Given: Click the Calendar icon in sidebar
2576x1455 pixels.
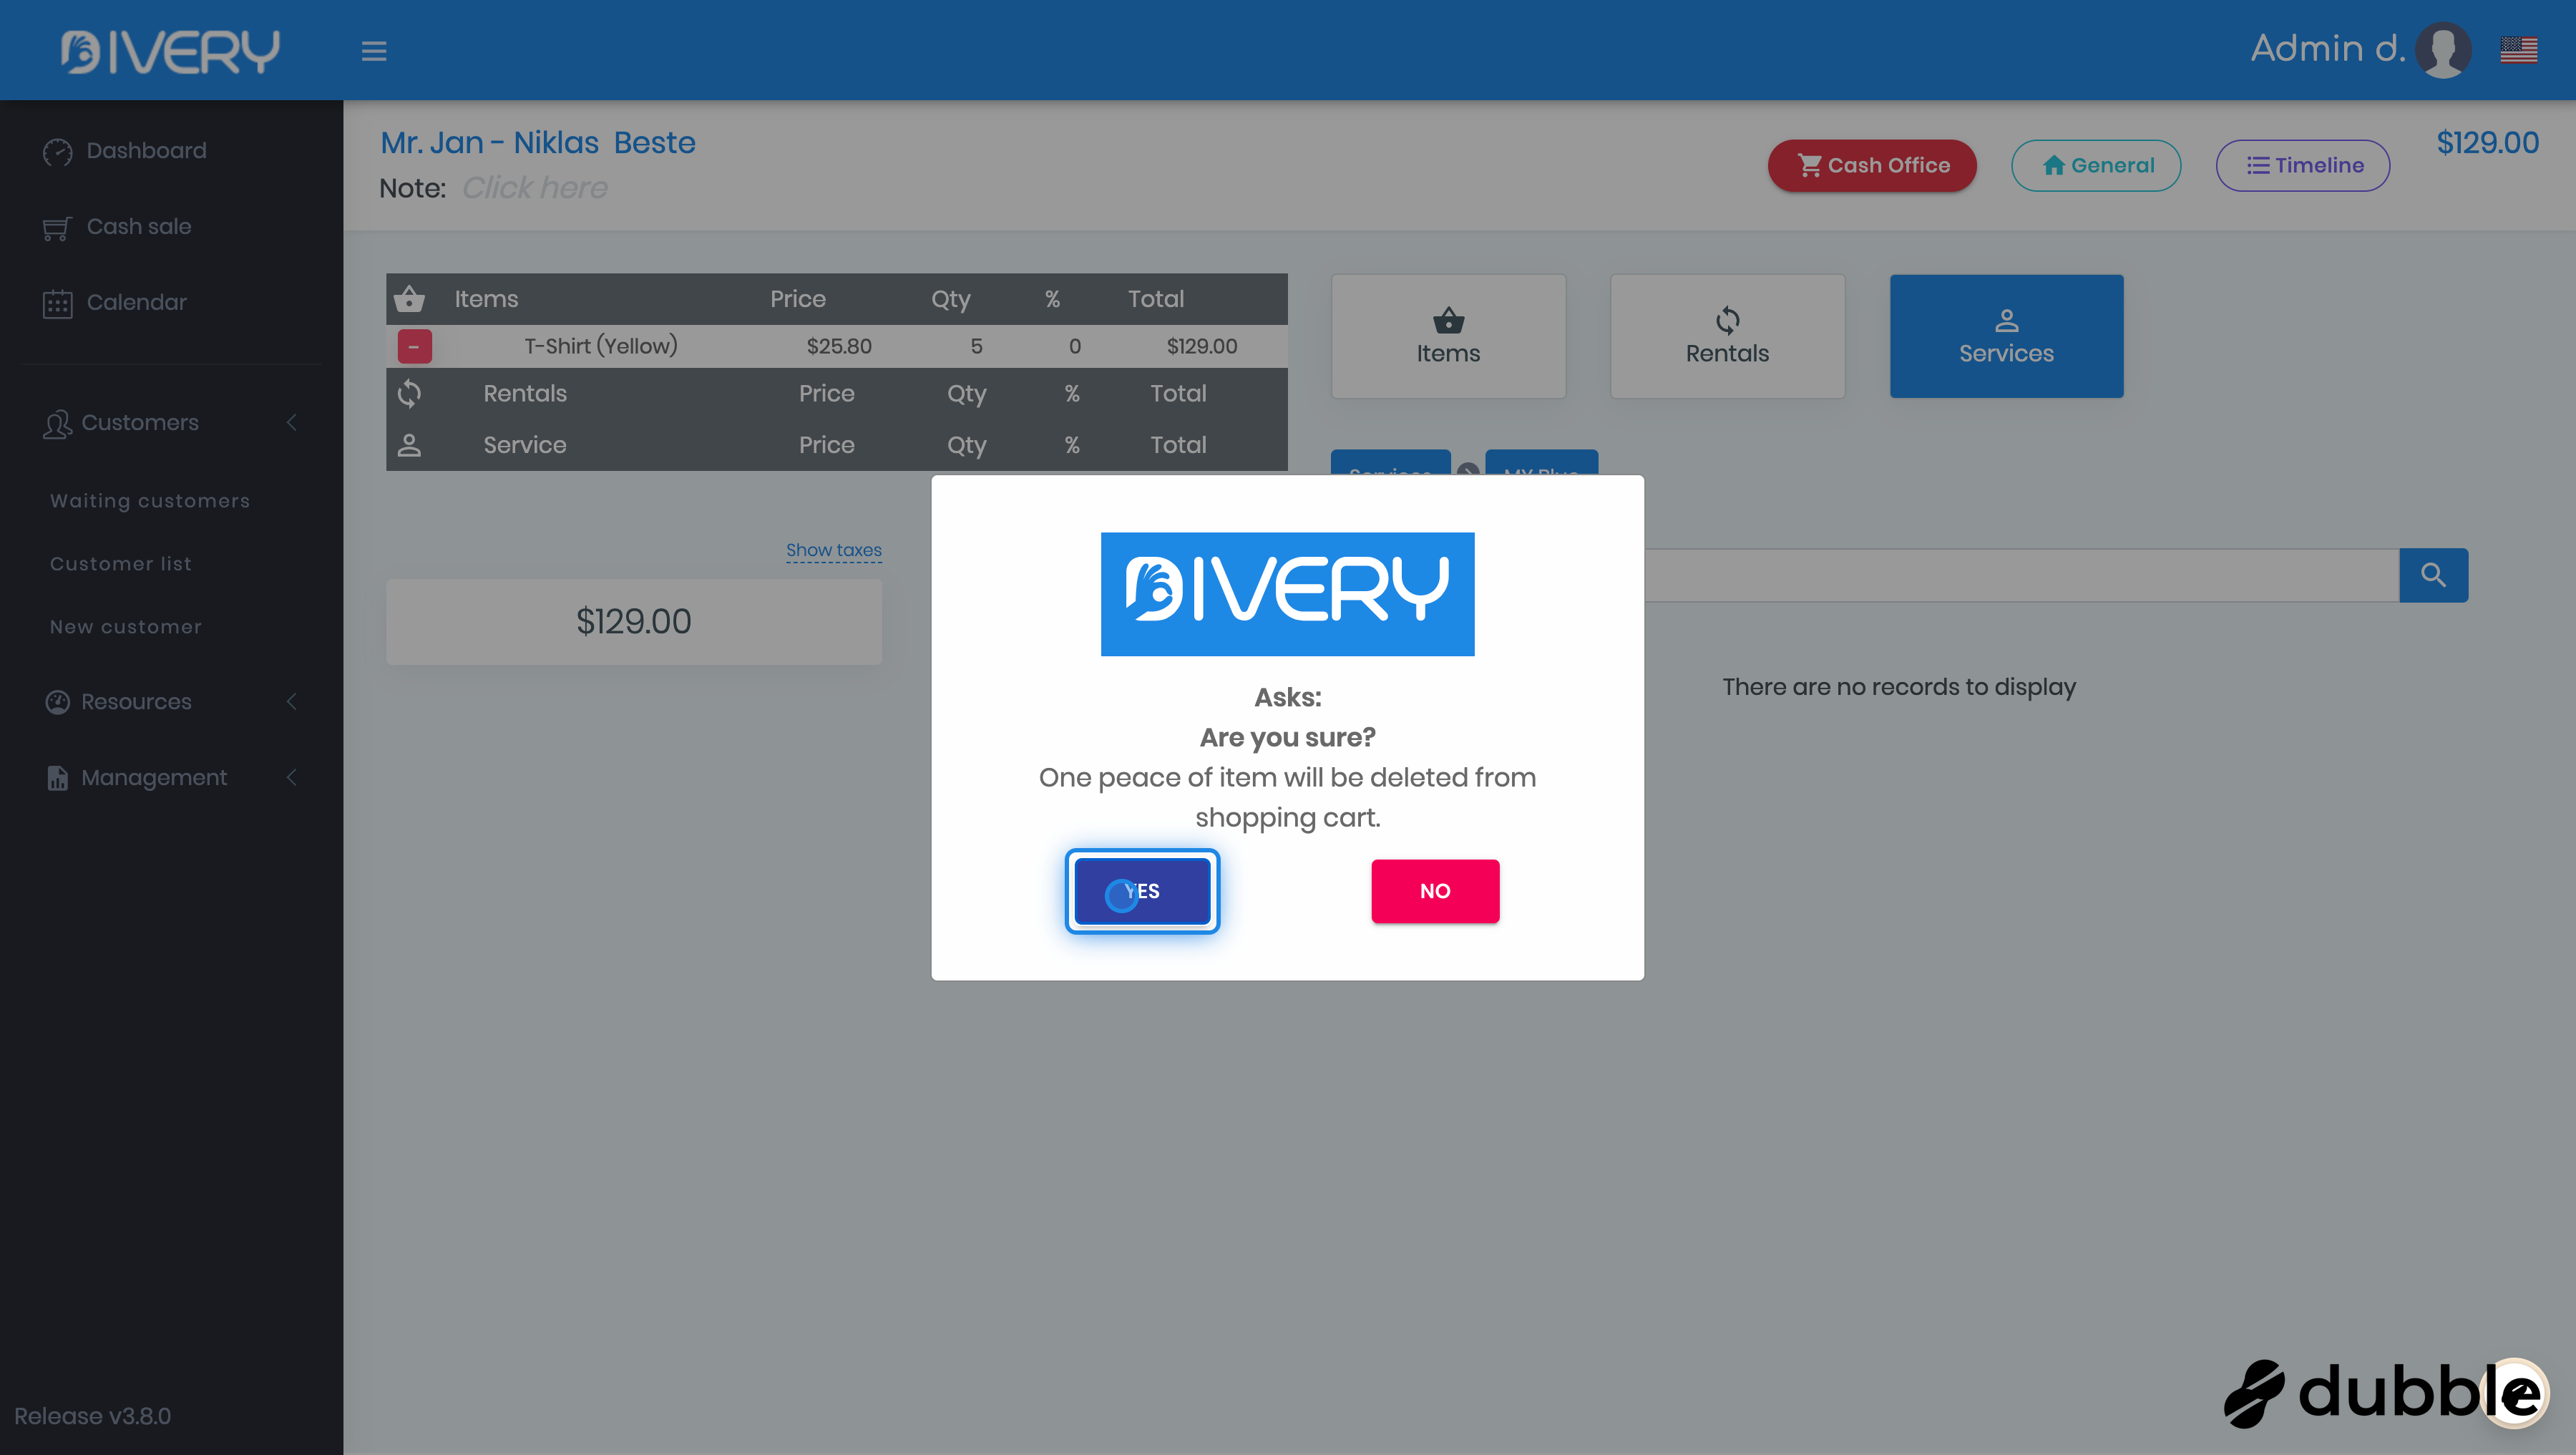Looking at the screenshot, I should (57, 303).
